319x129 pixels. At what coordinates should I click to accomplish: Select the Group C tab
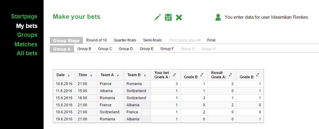[x=105, y=49]
